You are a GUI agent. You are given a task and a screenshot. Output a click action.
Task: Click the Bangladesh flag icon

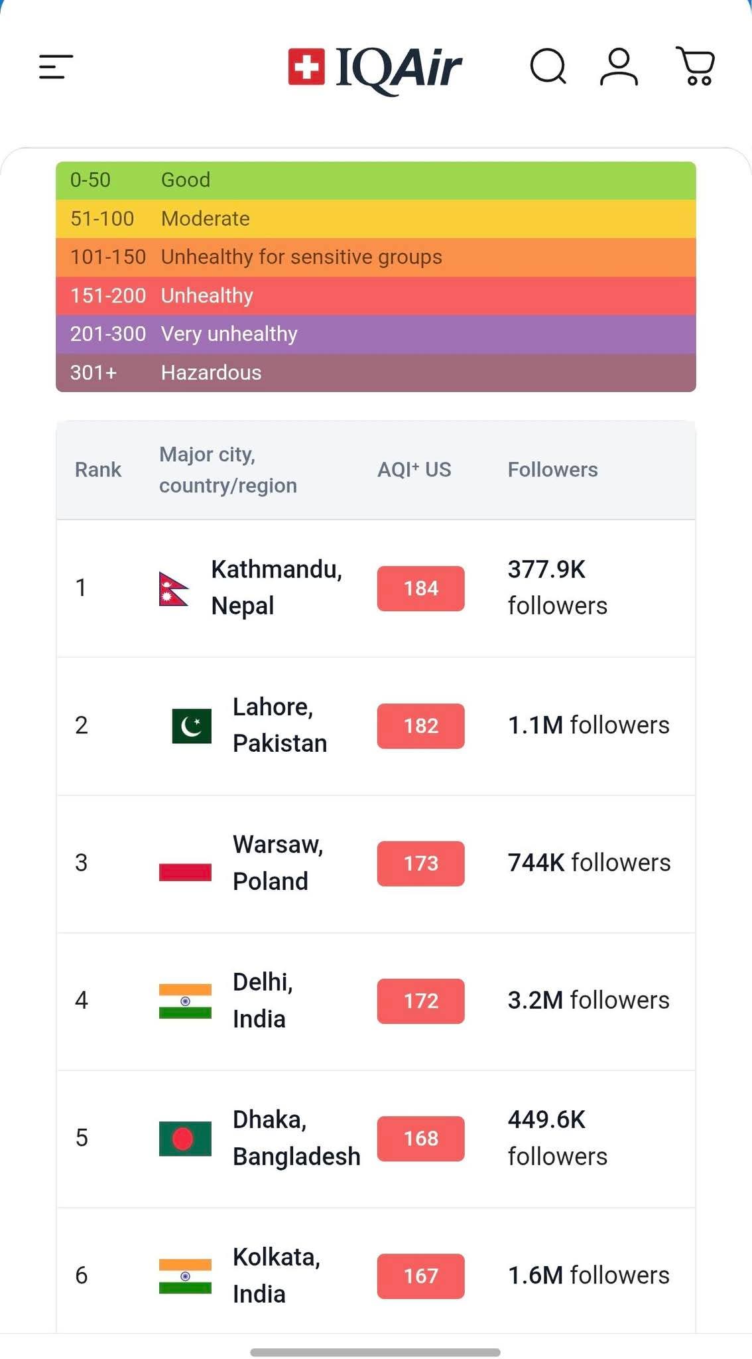tap(185, 1139)
